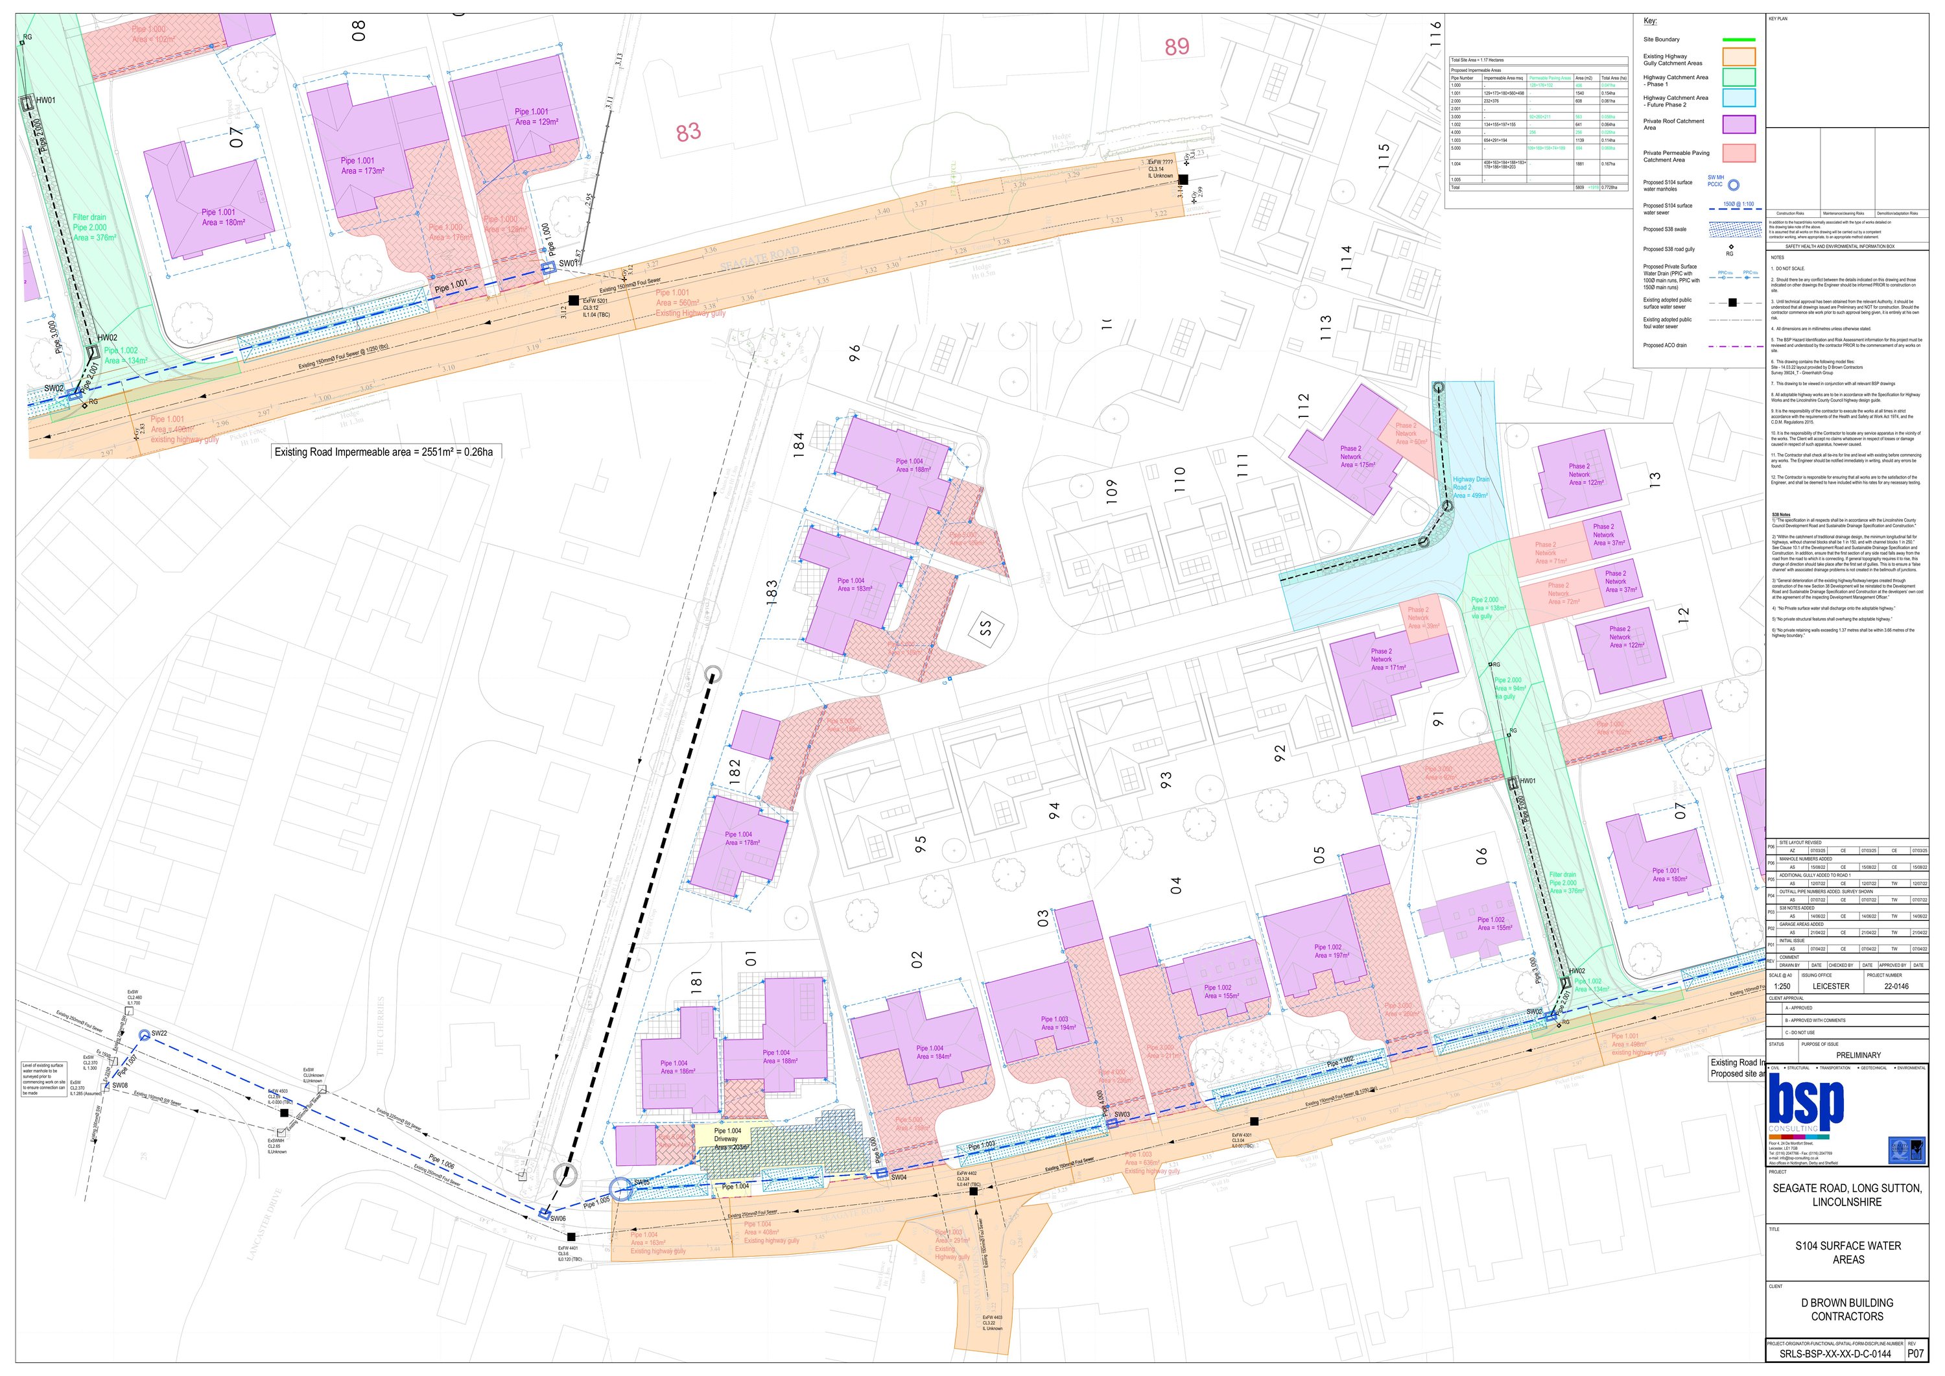
Task: Click the drawing number SRLS-BSP-XX-XX-D-C-0144
Action: click(x=1835, y=1354)
